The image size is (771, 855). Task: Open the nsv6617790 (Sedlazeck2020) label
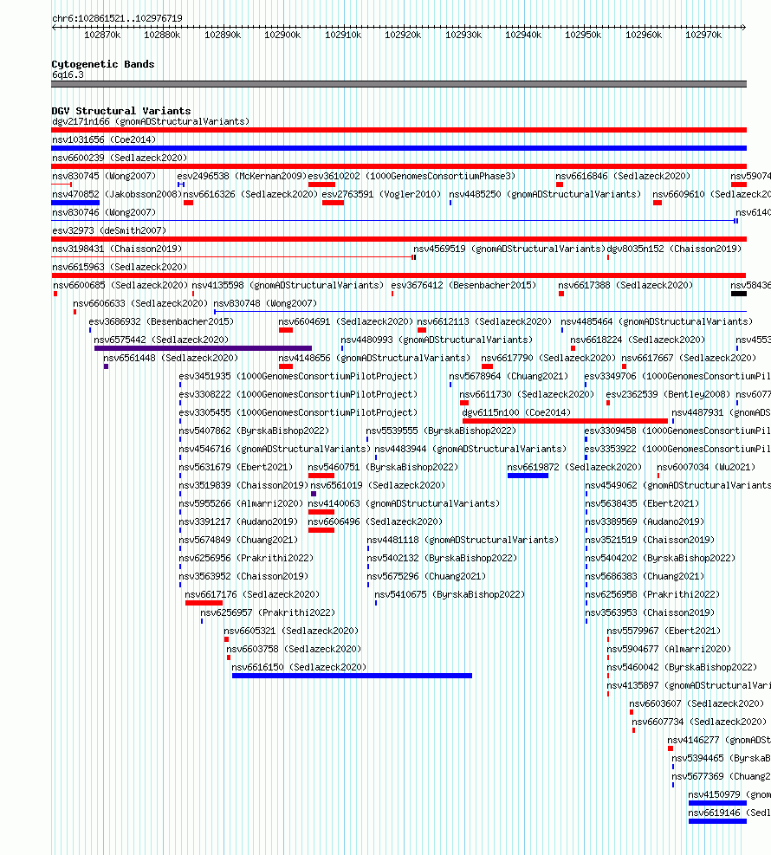pos(548,359)
